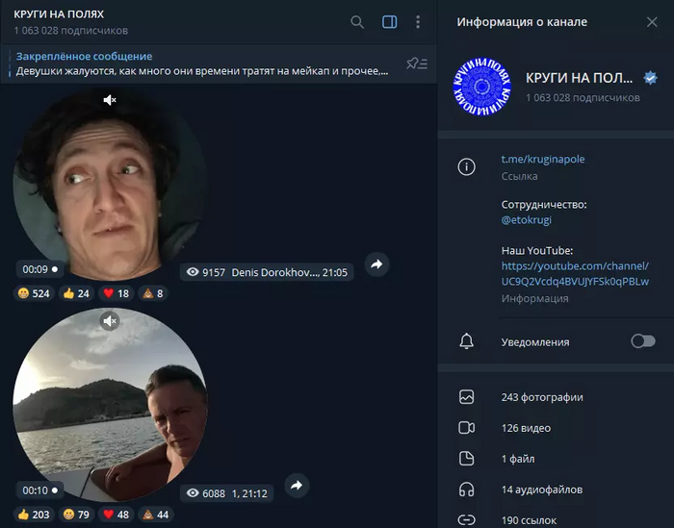Click the 00:09 video duration badge

click(x=40, y=269)
